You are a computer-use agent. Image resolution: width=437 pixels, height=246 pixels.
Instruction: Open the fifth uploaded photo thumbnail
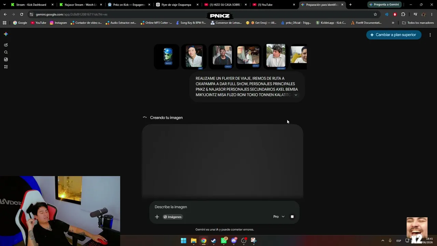click(x=276, y=56)
